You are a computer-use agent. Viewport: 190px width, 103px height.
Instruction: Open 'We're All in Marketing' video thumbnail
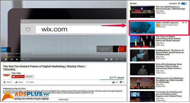pos(142,69)
